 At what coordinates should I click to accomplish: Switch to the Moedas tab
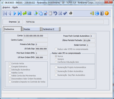32,29
